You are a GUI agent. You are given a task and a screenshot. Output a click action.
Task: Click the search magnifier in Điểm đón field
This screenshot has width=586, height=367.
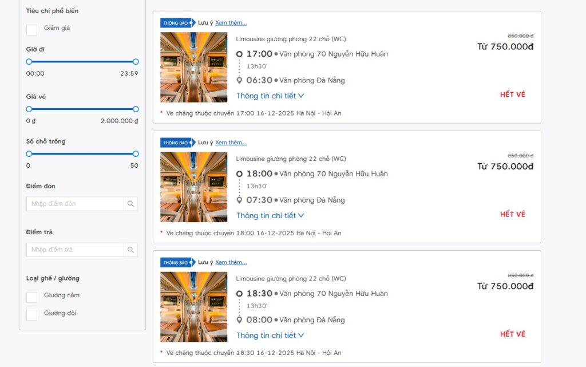tap(130, 204)
